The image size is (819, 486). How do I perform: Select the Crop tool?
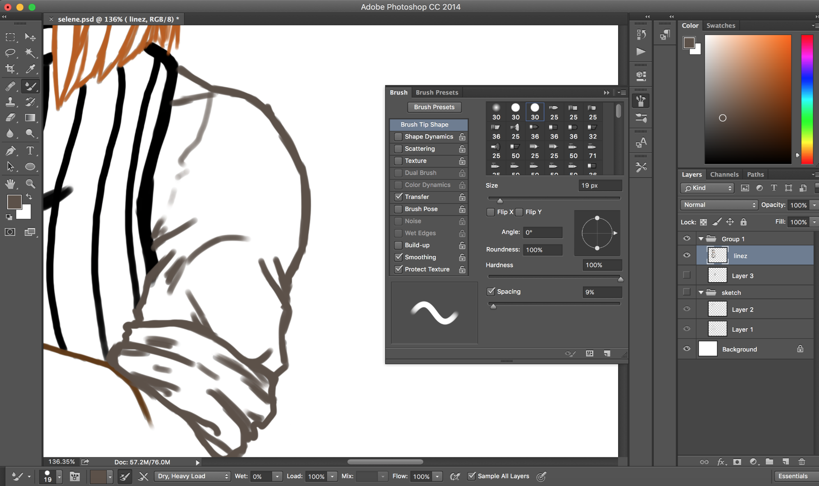10,69
